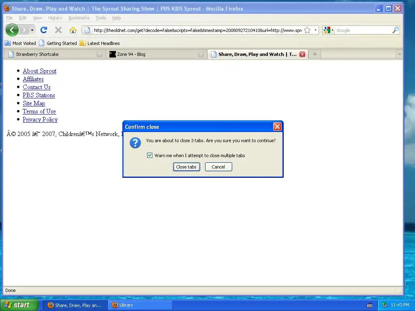Click into the Google search field
The width and height of the screenshot is (415, 311).
[363, 30]
